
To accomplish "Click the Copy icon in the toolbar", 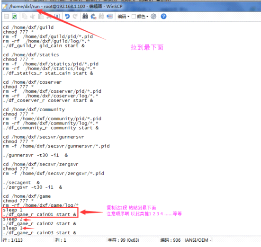I will (25, 17).
